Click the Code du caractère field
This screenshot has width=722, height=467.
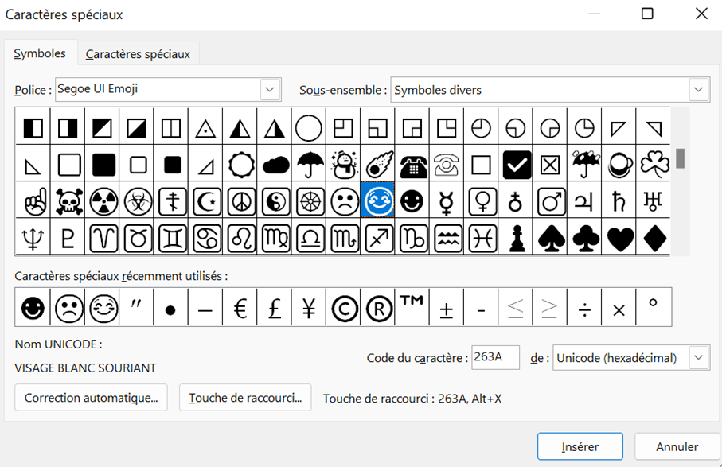[495, 357]
